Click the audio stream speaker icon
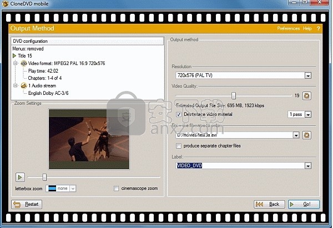Screen dimensions: 333x228 [24, 86]
